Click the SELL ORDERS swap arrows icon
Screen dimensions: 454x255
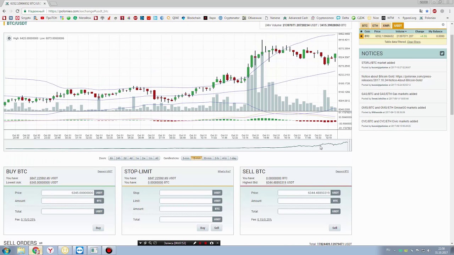[41, 243]
